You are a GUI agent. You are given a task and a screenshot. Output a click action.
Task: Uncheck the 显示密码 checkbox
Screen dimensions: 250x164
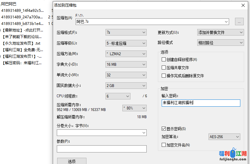pyautogui.click(x=164, y=129)
